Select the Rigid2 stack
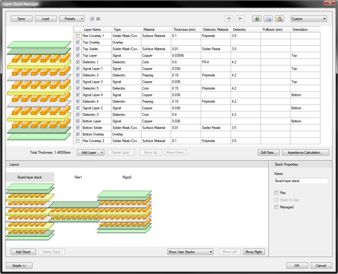This screenshot has height=274, width=338. tap(127, 177)
